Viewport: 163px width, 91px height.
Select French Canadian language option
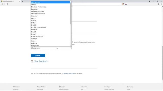50,36
